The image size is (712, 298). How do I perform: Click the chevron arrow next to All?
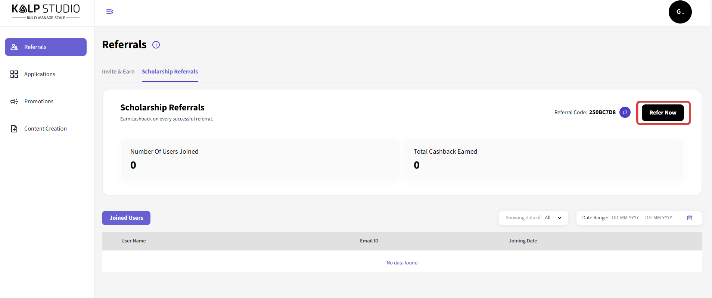(559, 218)
